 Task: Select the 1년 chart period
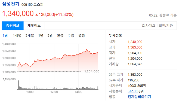(x=41, y=35)
